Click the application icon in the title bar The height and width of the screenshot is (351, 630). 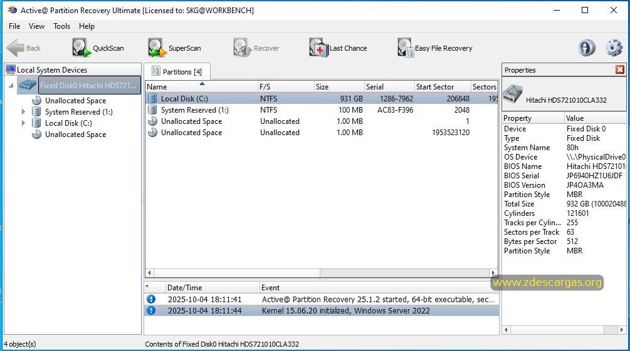pyautogui.click(x=12, y=10)
